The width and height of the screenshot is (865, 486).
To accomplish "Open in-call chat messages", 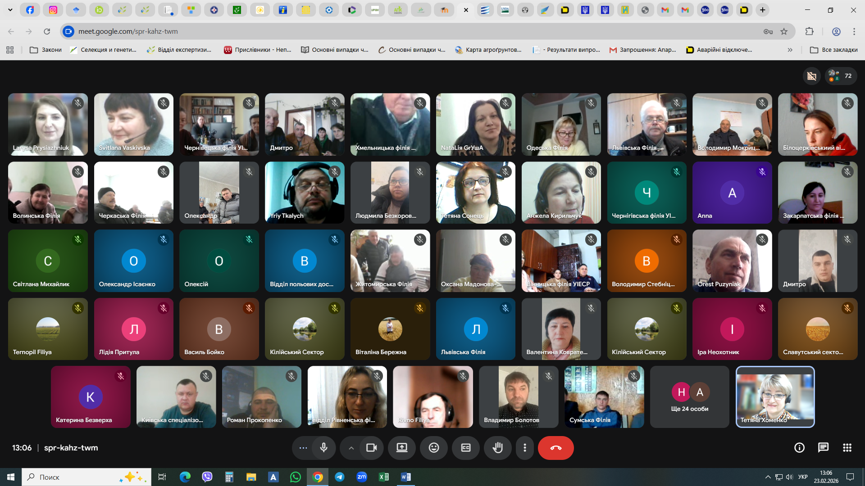I will (823, 448).
